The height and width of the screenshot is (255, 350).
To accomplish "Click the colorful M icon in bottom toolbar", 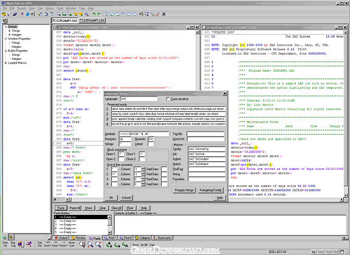I will point(21,244).
